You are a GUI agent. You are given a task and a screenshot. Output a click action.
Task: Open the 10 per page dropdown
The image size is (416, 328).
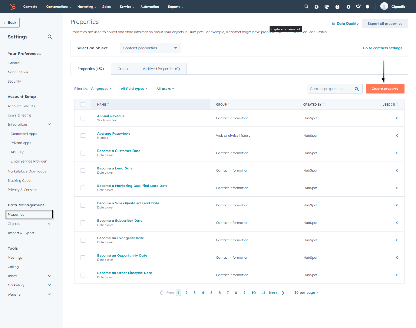coord(306,292)
